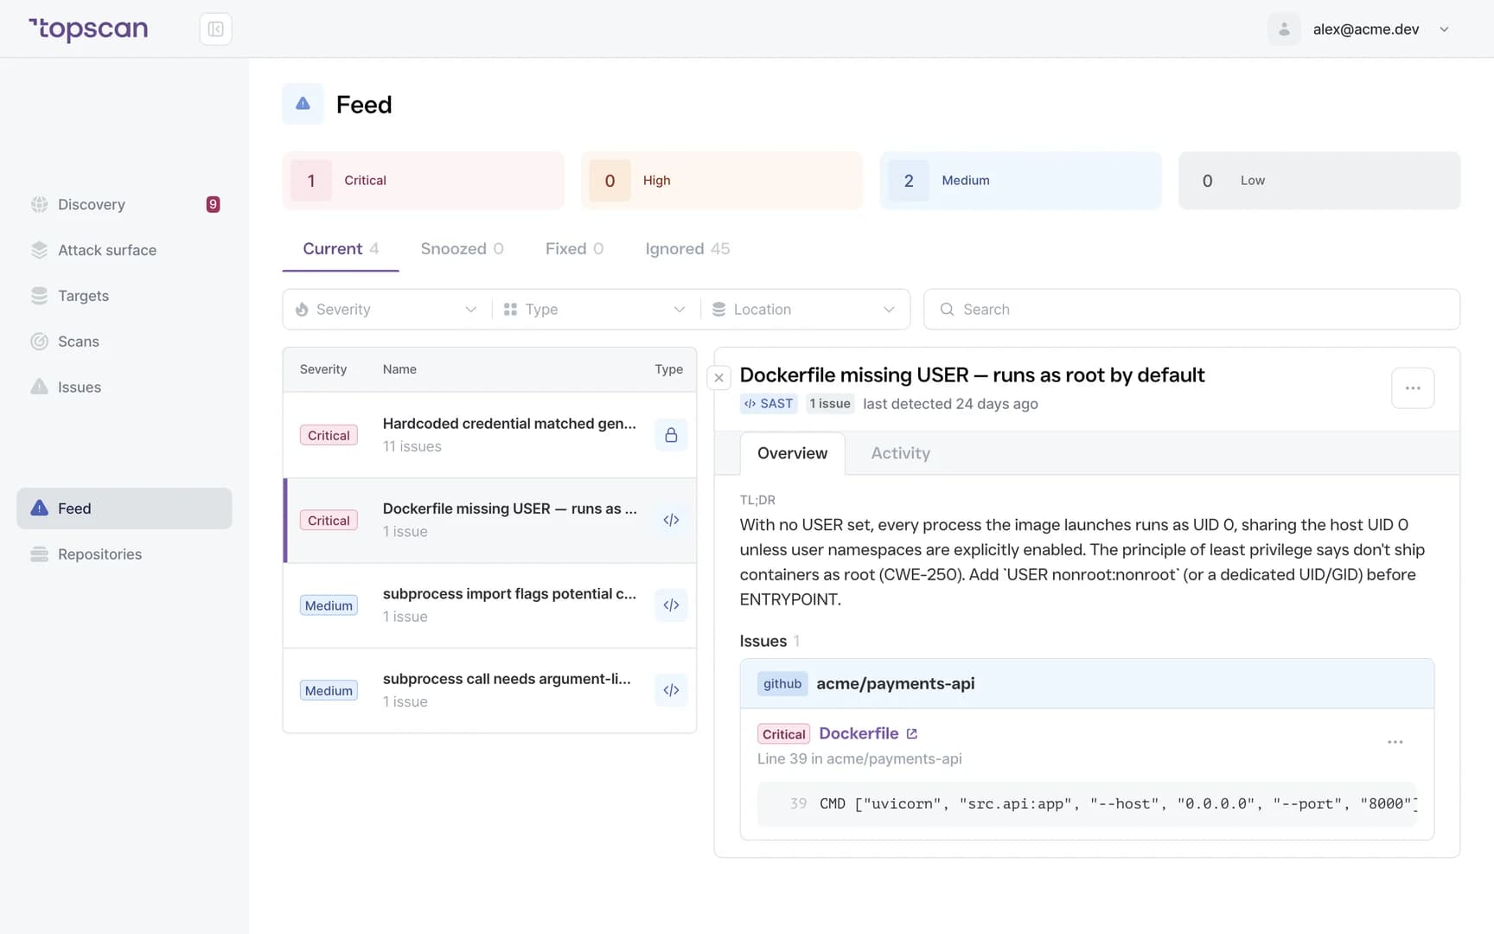
Task: Open Discovery in the sidebar
Action: click(124, 204)
